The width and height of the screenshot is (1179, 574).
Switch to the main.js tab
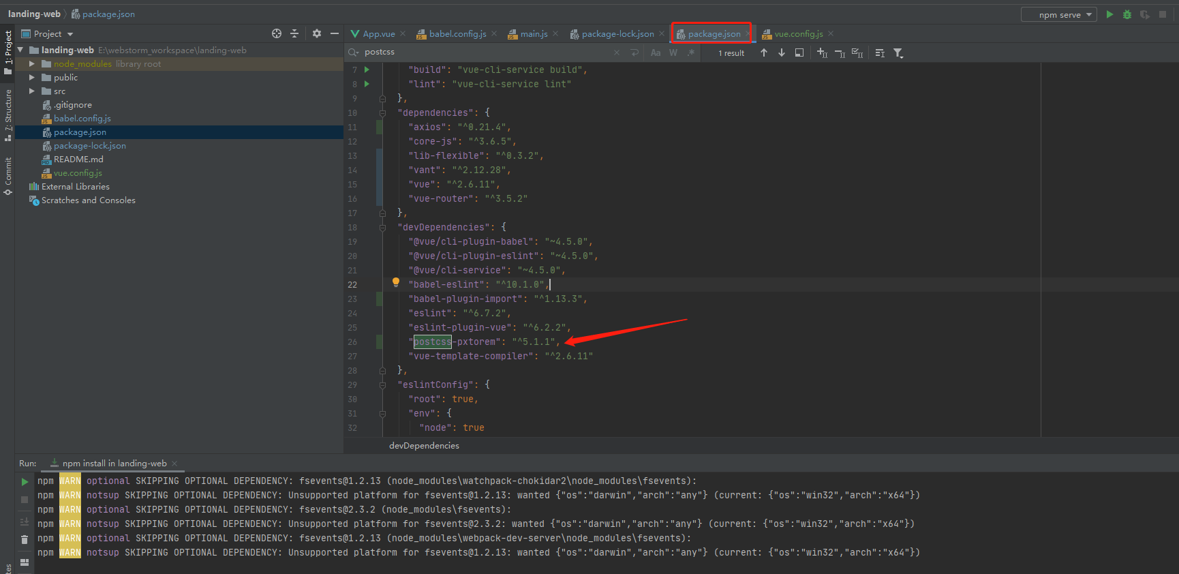[534, 34]
